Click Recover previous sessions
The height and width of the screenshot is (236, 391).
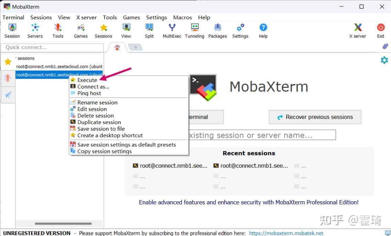point(315,117)
